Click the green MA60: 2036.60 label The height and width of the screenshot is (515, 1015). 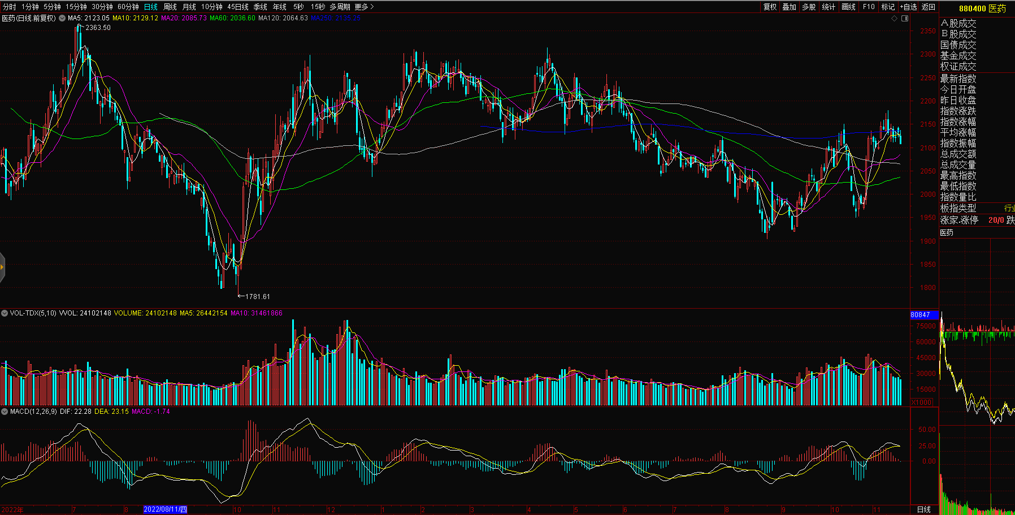pos(232,18)
